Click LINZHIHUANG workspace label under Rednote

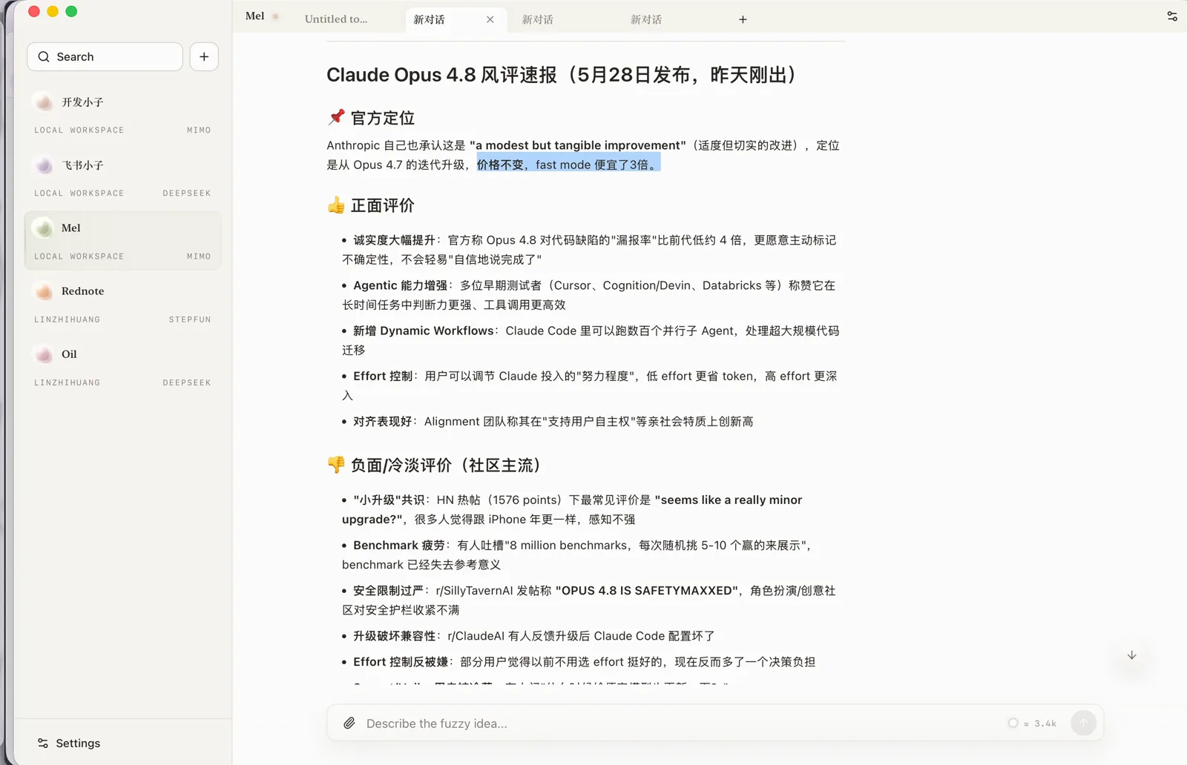[67, 319]
